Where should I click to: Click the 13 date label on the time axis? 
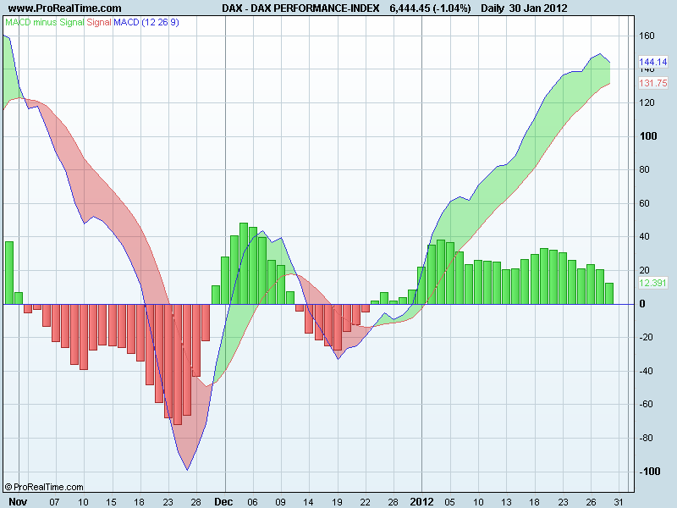click(x=506, y=502)
